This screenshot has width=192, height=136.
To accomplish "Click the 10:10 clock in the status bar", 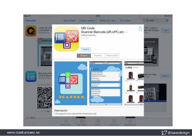I will tap(98, 16).
